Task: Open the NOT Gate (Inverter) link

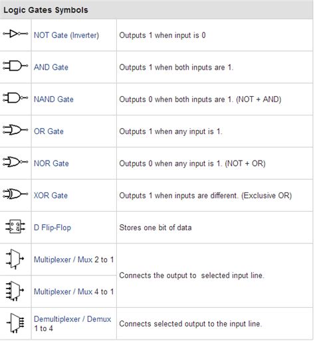Action: tap(66, 35)
